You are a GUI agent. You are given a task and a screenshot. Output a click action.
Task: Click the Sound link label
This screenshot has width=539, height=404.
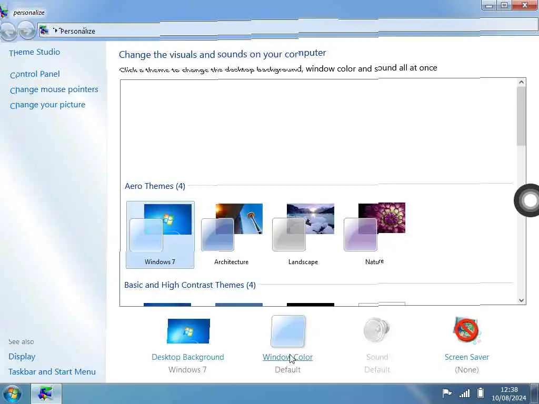click(377, 357)
